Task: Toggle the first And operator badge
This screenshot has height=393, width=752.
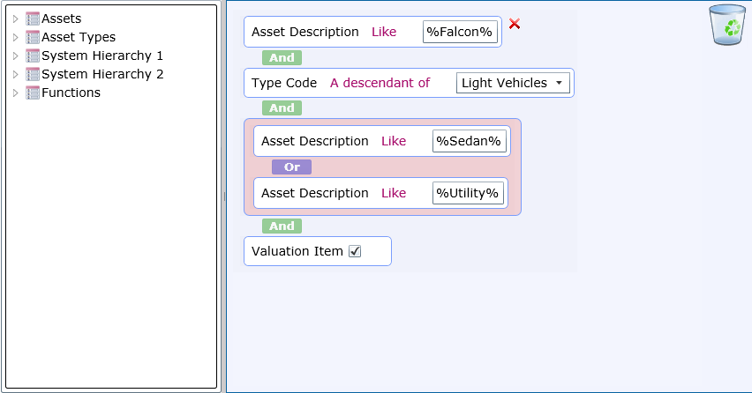Action: click(x=282, y=57)
